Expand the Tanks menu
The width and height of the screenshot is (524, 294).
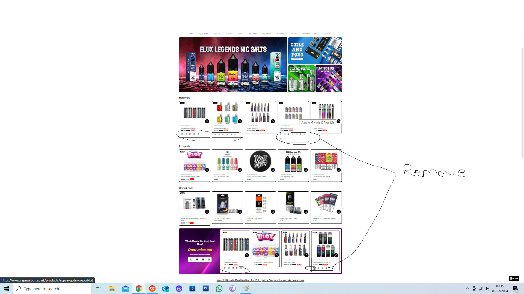pos(240,34)
